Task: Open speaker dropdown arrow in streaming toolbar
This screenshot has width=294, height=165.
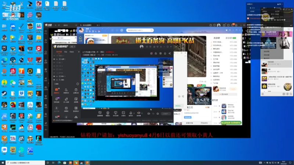Action: coord(142,113)
